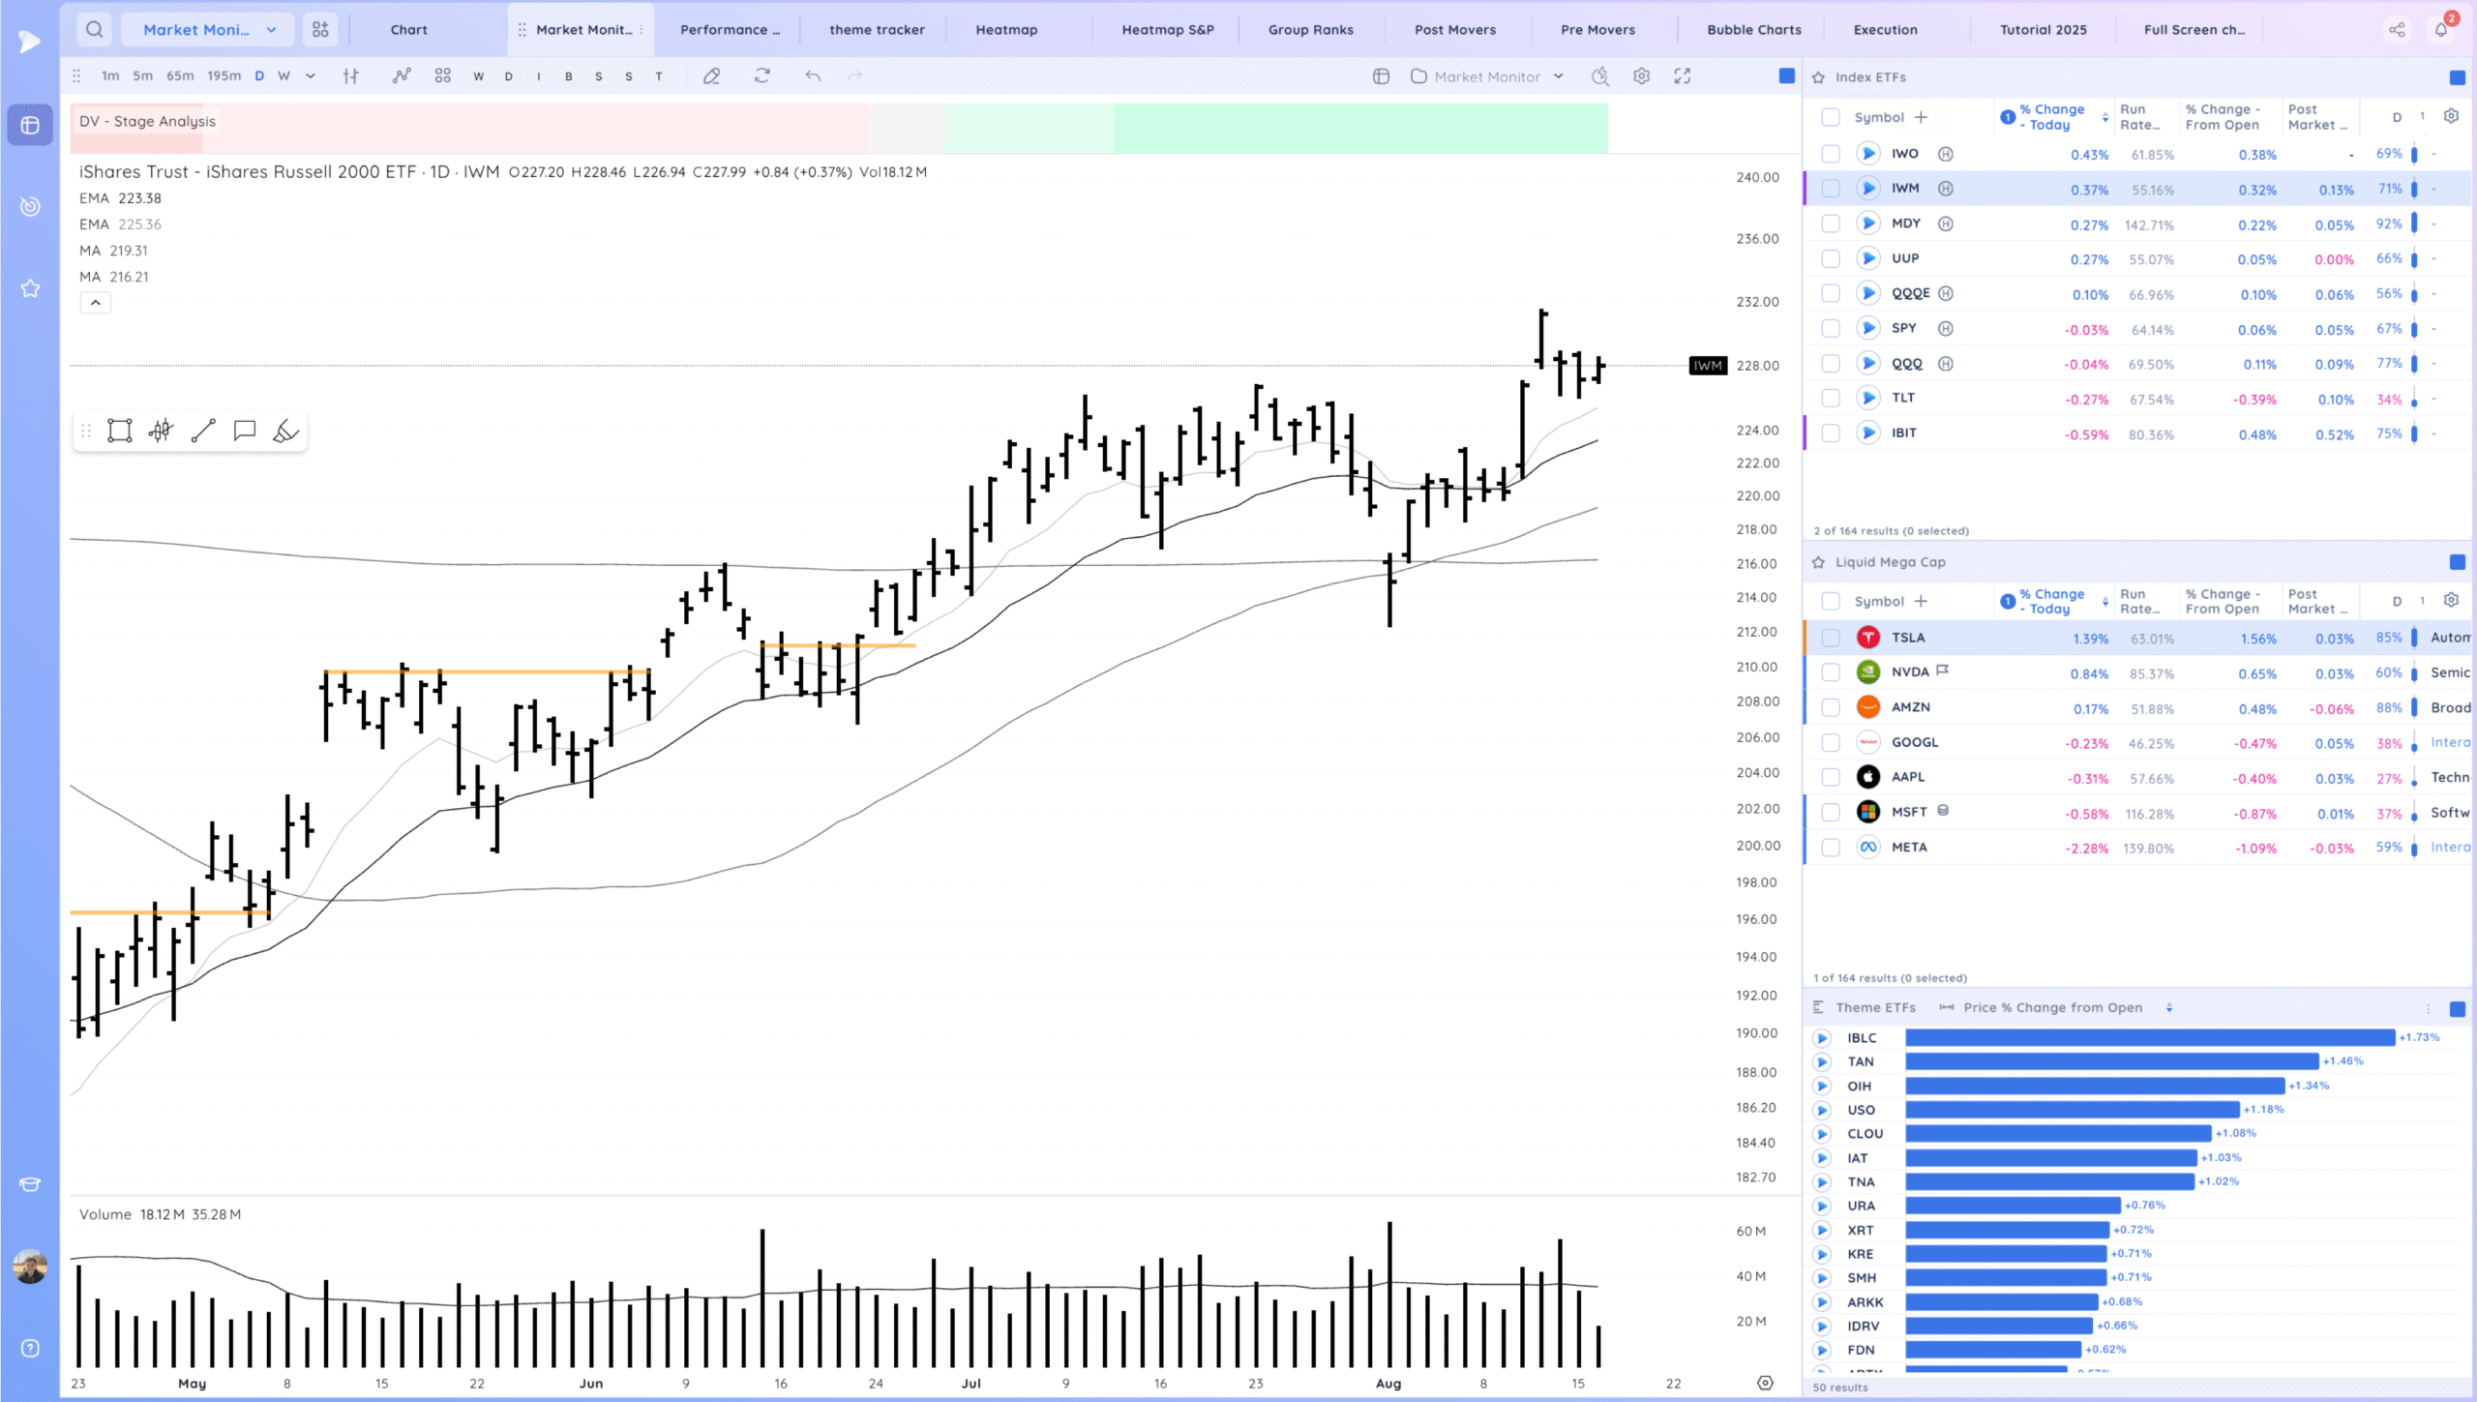Select the 65m timeframe button
Image resolution: width=2477 pixels, height=1402 pixels.
[x=180, y=76]
